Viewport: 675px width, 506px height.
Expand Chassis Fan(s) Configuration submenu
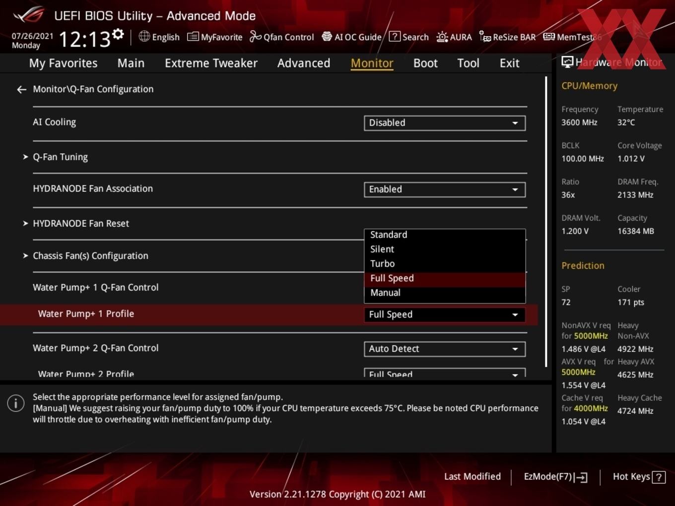[90, 255]
